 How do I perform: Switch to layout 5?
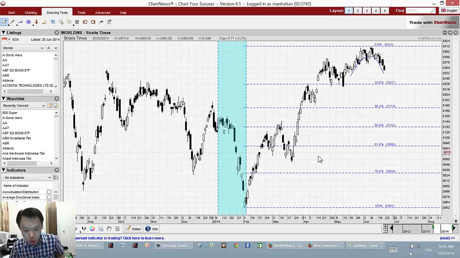click(385, 11)
